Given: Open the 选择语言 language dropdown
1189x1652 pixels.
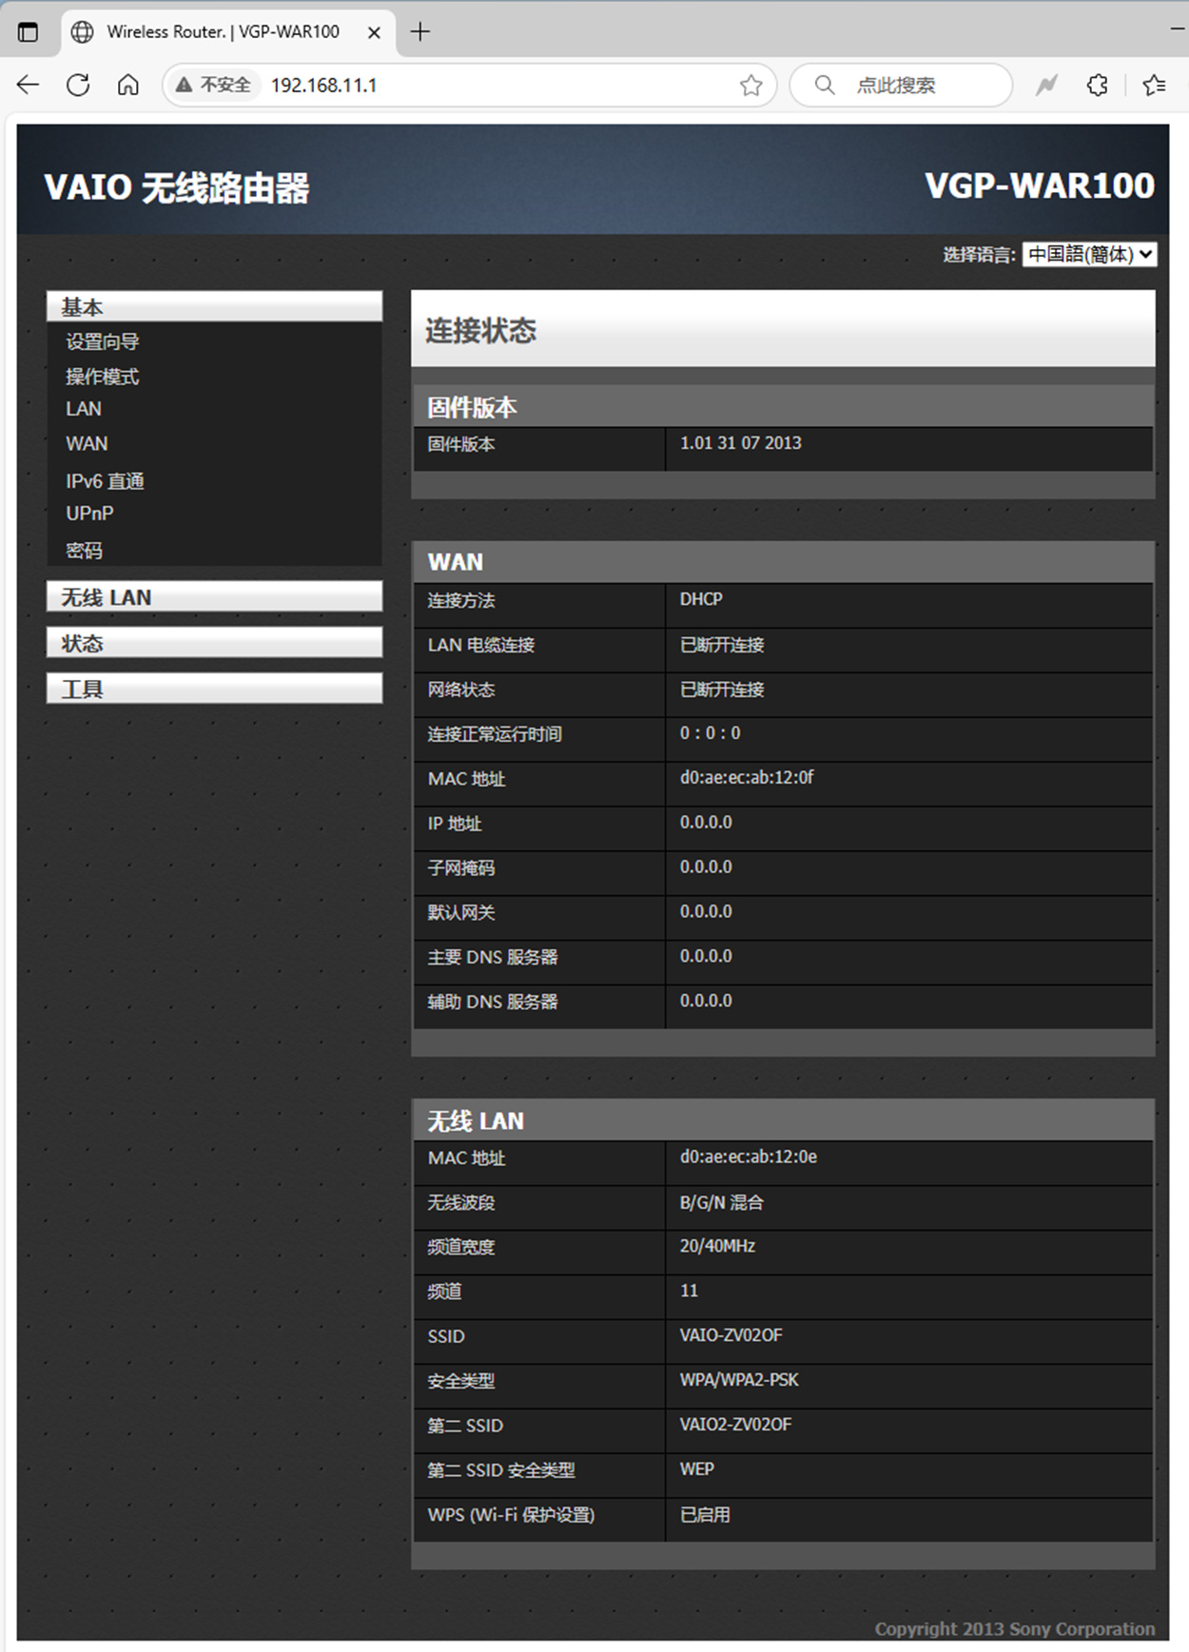Looking at the screenshot, I should [1089, 254].
